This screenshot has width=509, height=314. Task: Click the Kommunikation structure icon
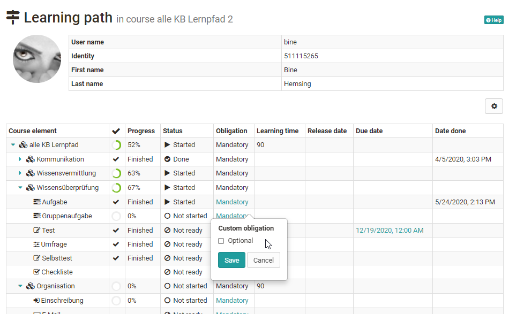coord(32,159)
